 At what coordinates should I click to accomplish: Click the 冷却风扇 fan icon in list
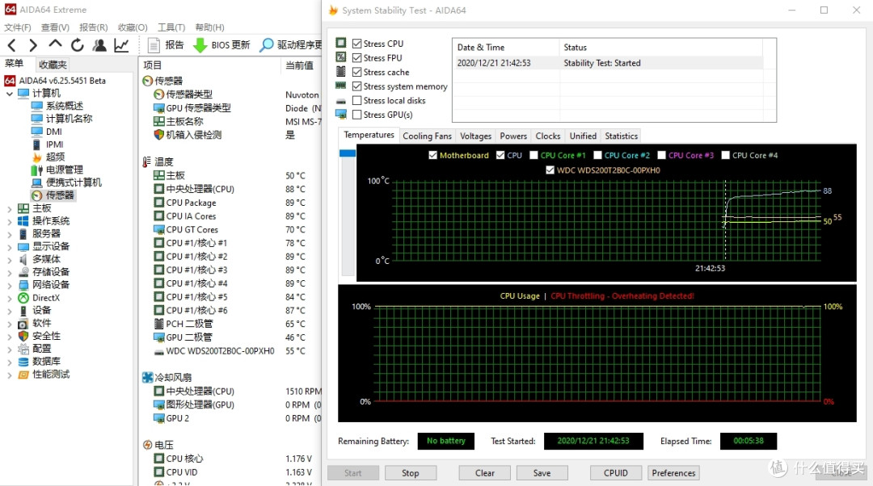tap(148, 378)
